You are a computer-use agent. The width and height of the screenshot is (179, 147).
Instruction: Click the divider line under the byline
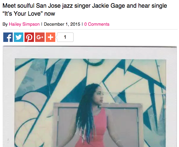(x=90, y=29)
